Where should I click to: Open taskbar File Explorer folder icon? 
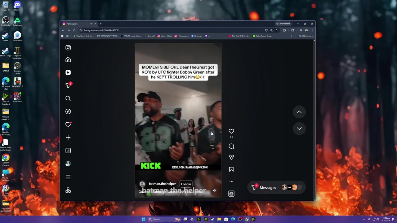[x=219, y=219]
